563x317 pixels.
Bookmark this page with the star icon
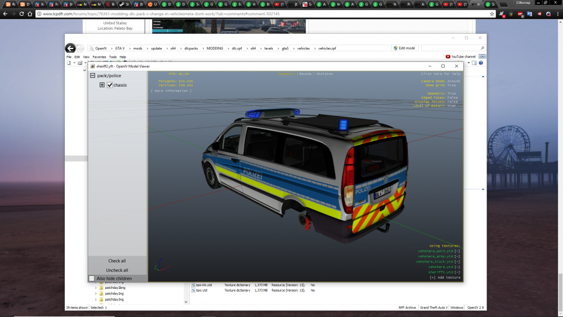coord(491,14)
